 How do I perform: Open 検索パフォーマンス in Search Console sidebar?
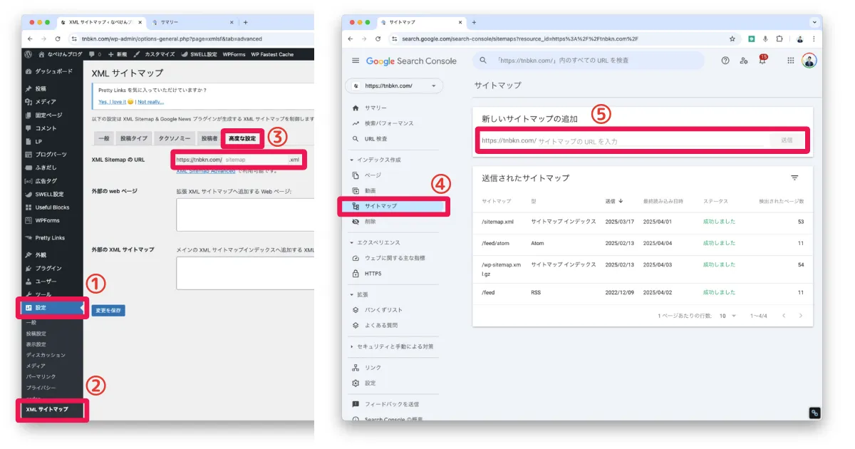389,123
